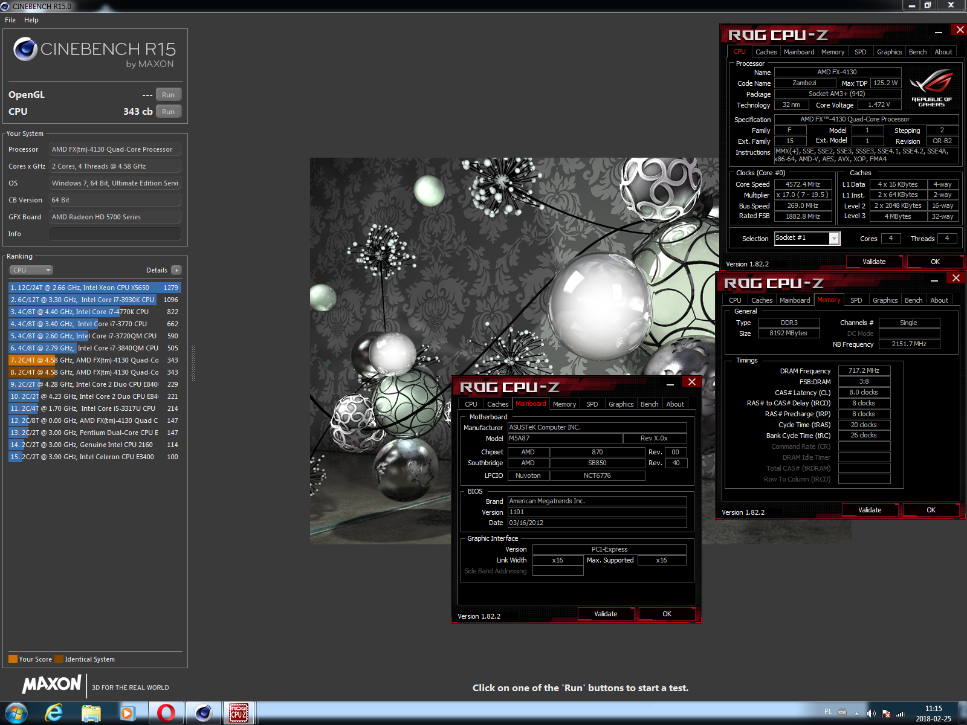967x725 pixels.
Task: Open Windows Media Player taskbar icon
Action: coord(128,713)
